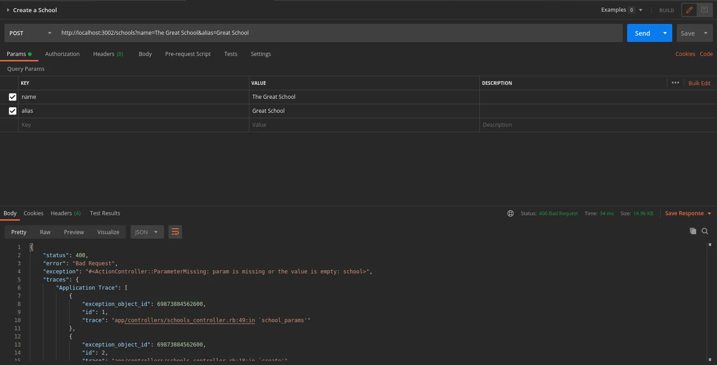This screenshot has height=365, width=717.
Task: Click the request URL input field
Action: click(x=339, y=33)
